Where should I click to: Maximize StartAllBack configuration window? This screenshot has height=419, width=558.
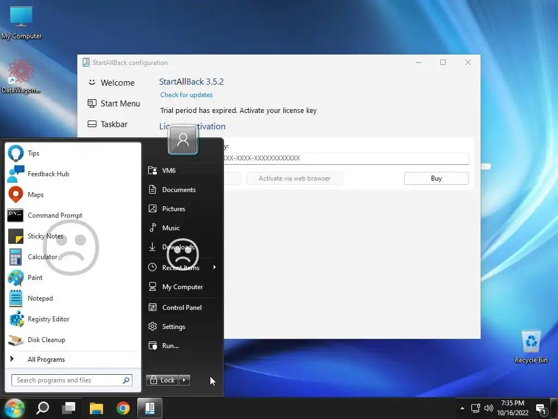tap(443, 62)
